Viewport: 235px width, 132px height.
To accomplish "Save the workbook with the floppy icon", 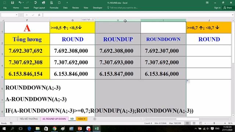I will pos(12,3).
